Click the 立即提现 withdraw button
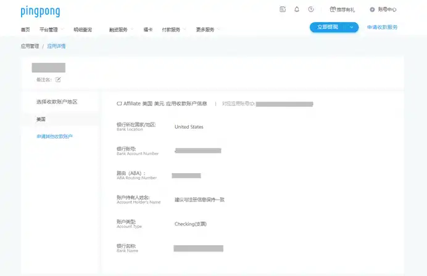427x276 pixels. coord(328,27)
